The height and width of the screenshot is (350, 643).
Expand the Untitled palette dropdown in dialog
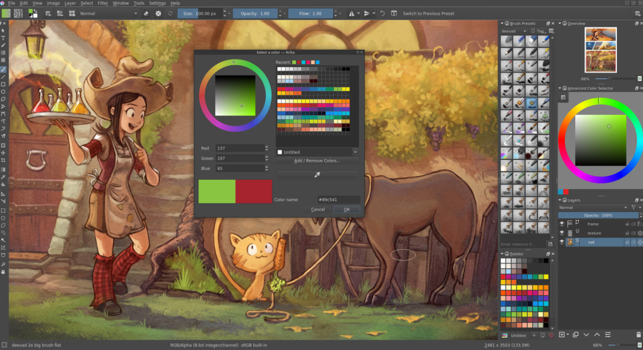tap(355, 152)
